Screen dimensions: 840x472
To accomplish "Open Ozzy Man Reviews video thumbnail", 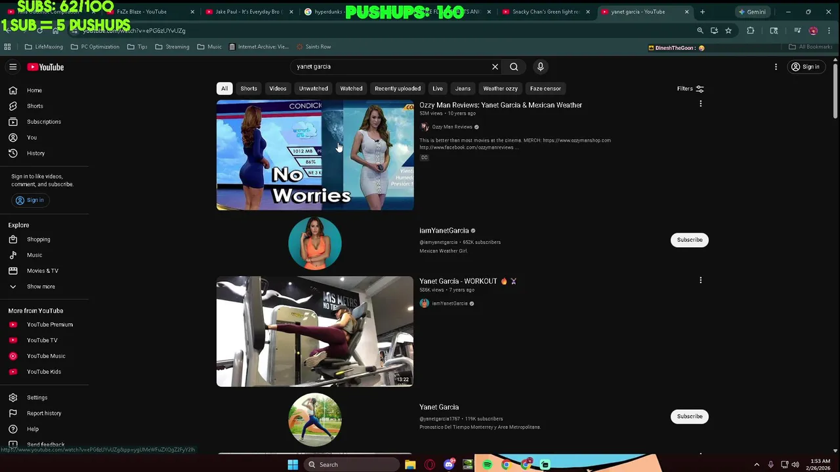I will click(315, 155).
